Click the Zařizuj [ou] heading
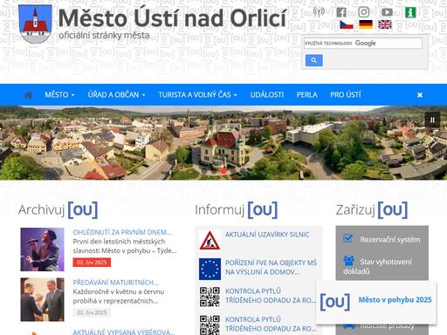The height and width of the screenshot is (335, 447). (x=372, y=209)
